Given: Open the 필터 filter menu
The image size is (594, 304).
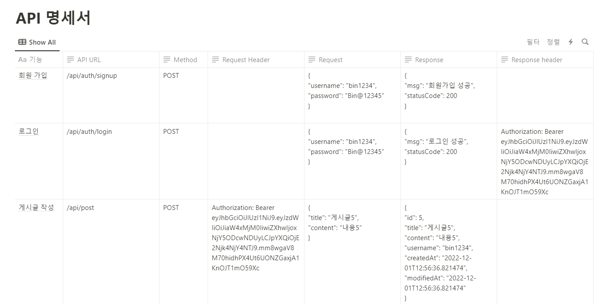Looking at the screenshot, I should pos(533,42).
